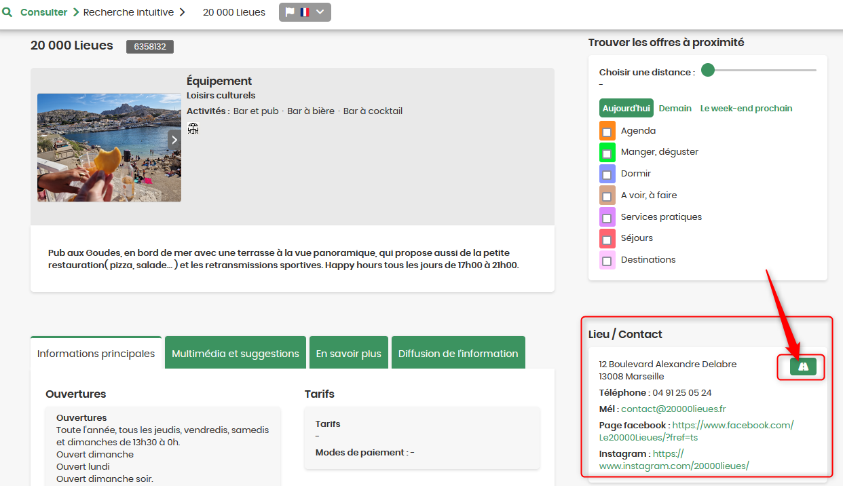Show next photo with arrow on image
Image resolution: width=843 pixels, height=486 pixels.
tap(174, 140)
